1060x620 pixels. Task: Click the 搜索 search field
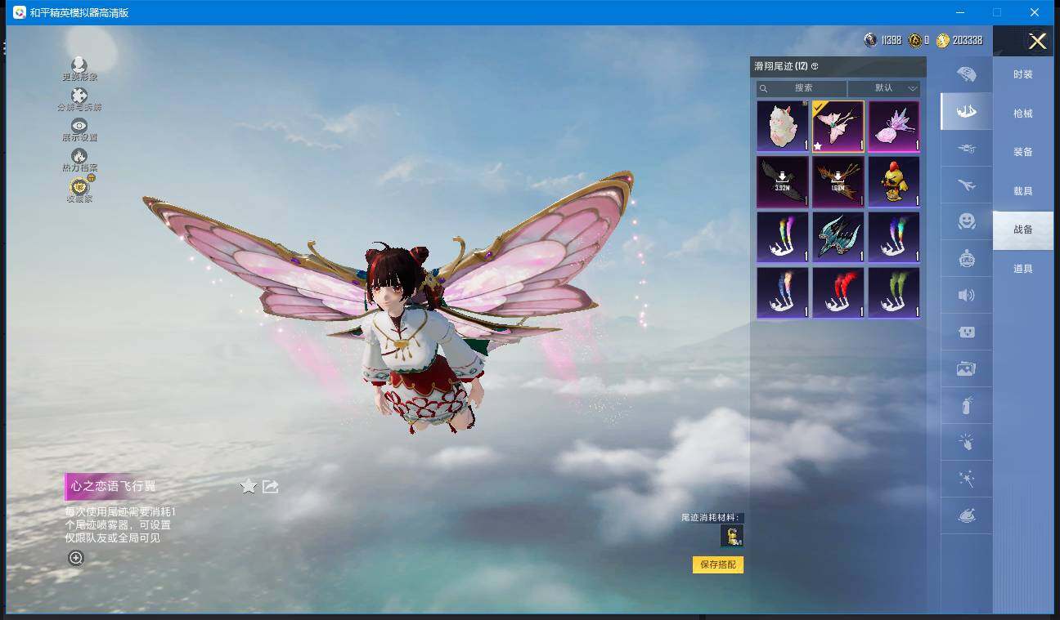(x=802, y=88)
